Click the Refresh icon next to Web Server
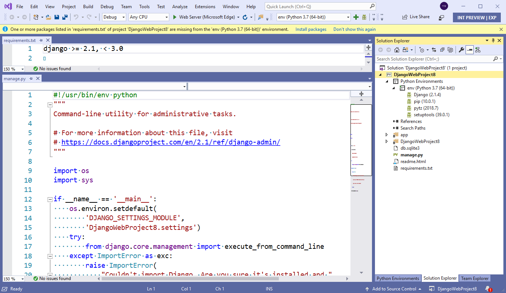 pos(245,17)
